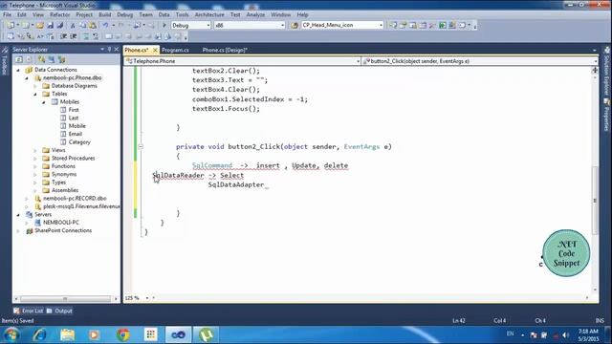Open the Architecture menu

pos(209,15)
